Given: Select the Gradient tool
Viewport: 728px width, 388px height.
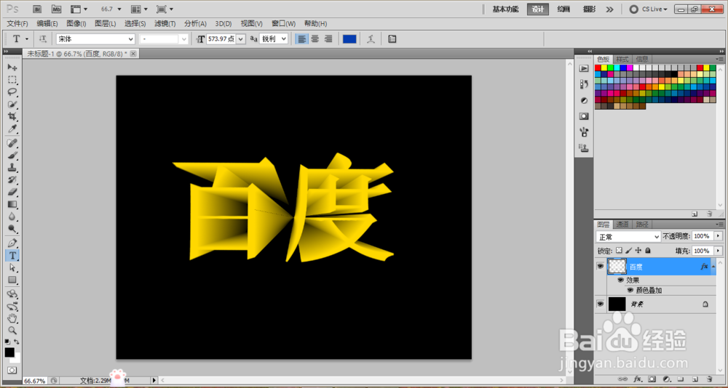Looking at the screenshot, I should (12, 204).
